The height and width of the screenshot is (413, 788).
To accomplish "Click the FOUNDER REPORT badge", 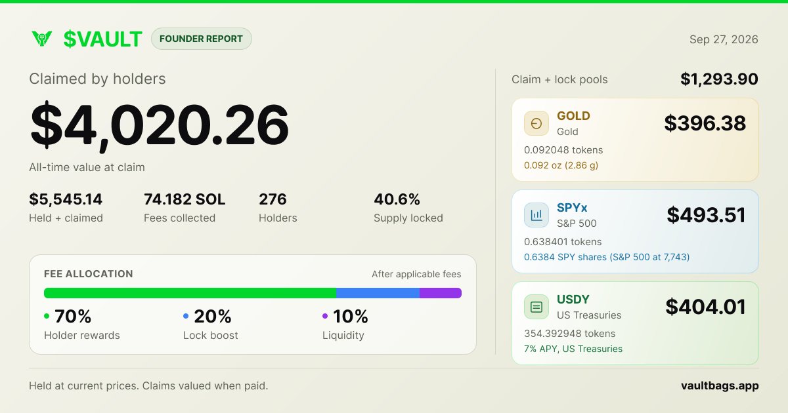I will point(202,39).
